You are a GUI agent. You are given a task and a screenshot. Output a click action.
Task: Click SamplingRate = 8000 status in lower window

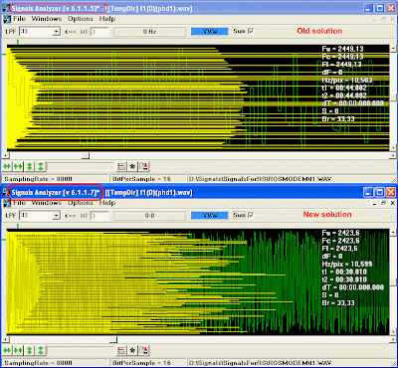38,363
